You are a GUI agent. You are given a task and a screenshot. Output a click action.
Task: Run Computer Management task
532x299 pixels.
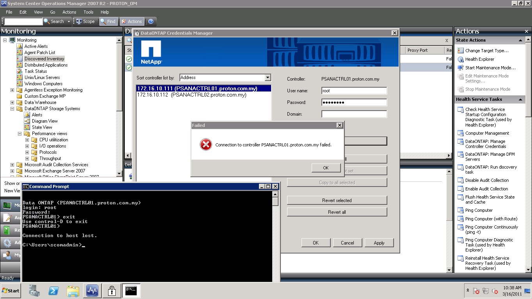pos(487,133)
